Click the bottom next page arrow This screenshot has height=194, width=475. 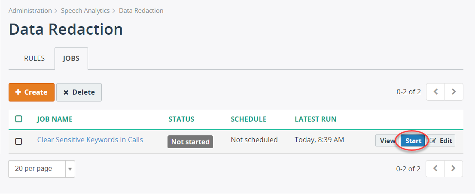(454, 169)
